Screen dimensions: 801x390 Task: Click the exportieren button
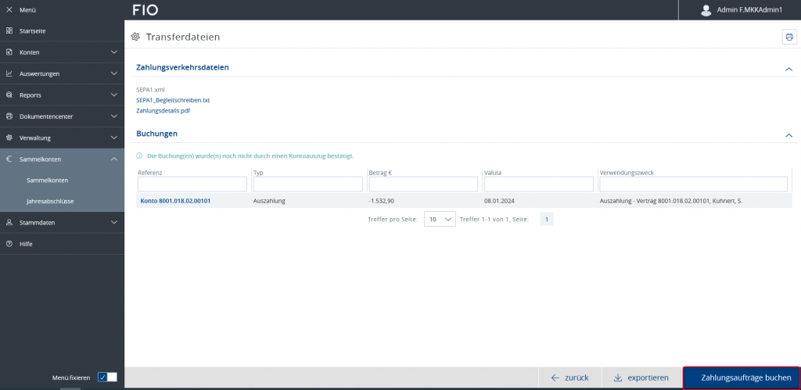641,377
